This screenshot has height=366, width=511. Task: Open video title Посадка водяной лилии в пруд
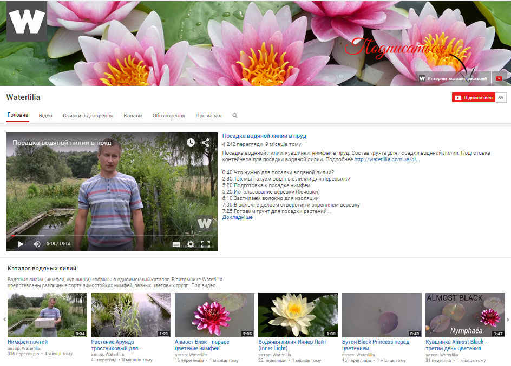pos(264,136)
